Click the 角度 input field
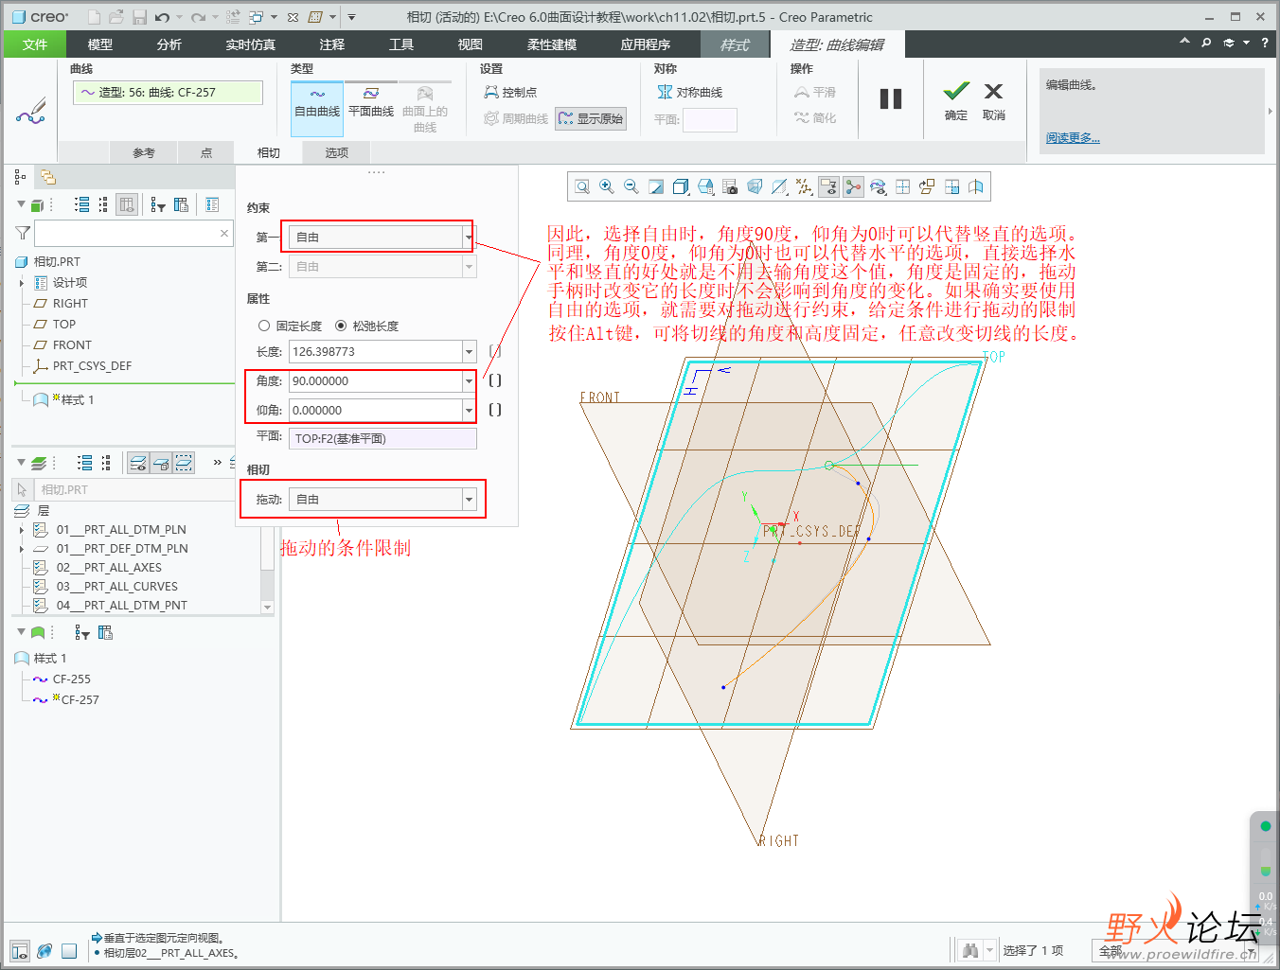The height and width of the screenshot is (970, 1280). click(375, 380)
